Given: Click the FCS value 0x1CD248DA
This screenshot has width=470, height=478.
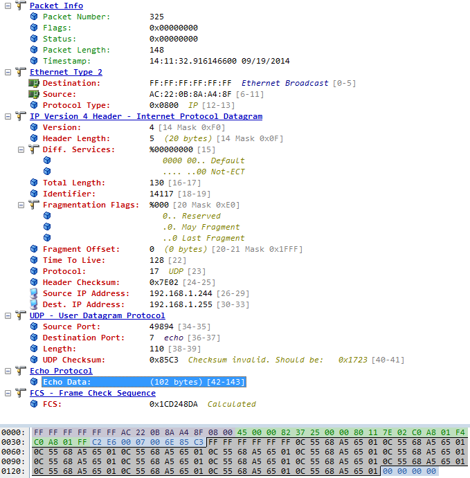Looking at the screenshot, I should [x=174, y=404].
